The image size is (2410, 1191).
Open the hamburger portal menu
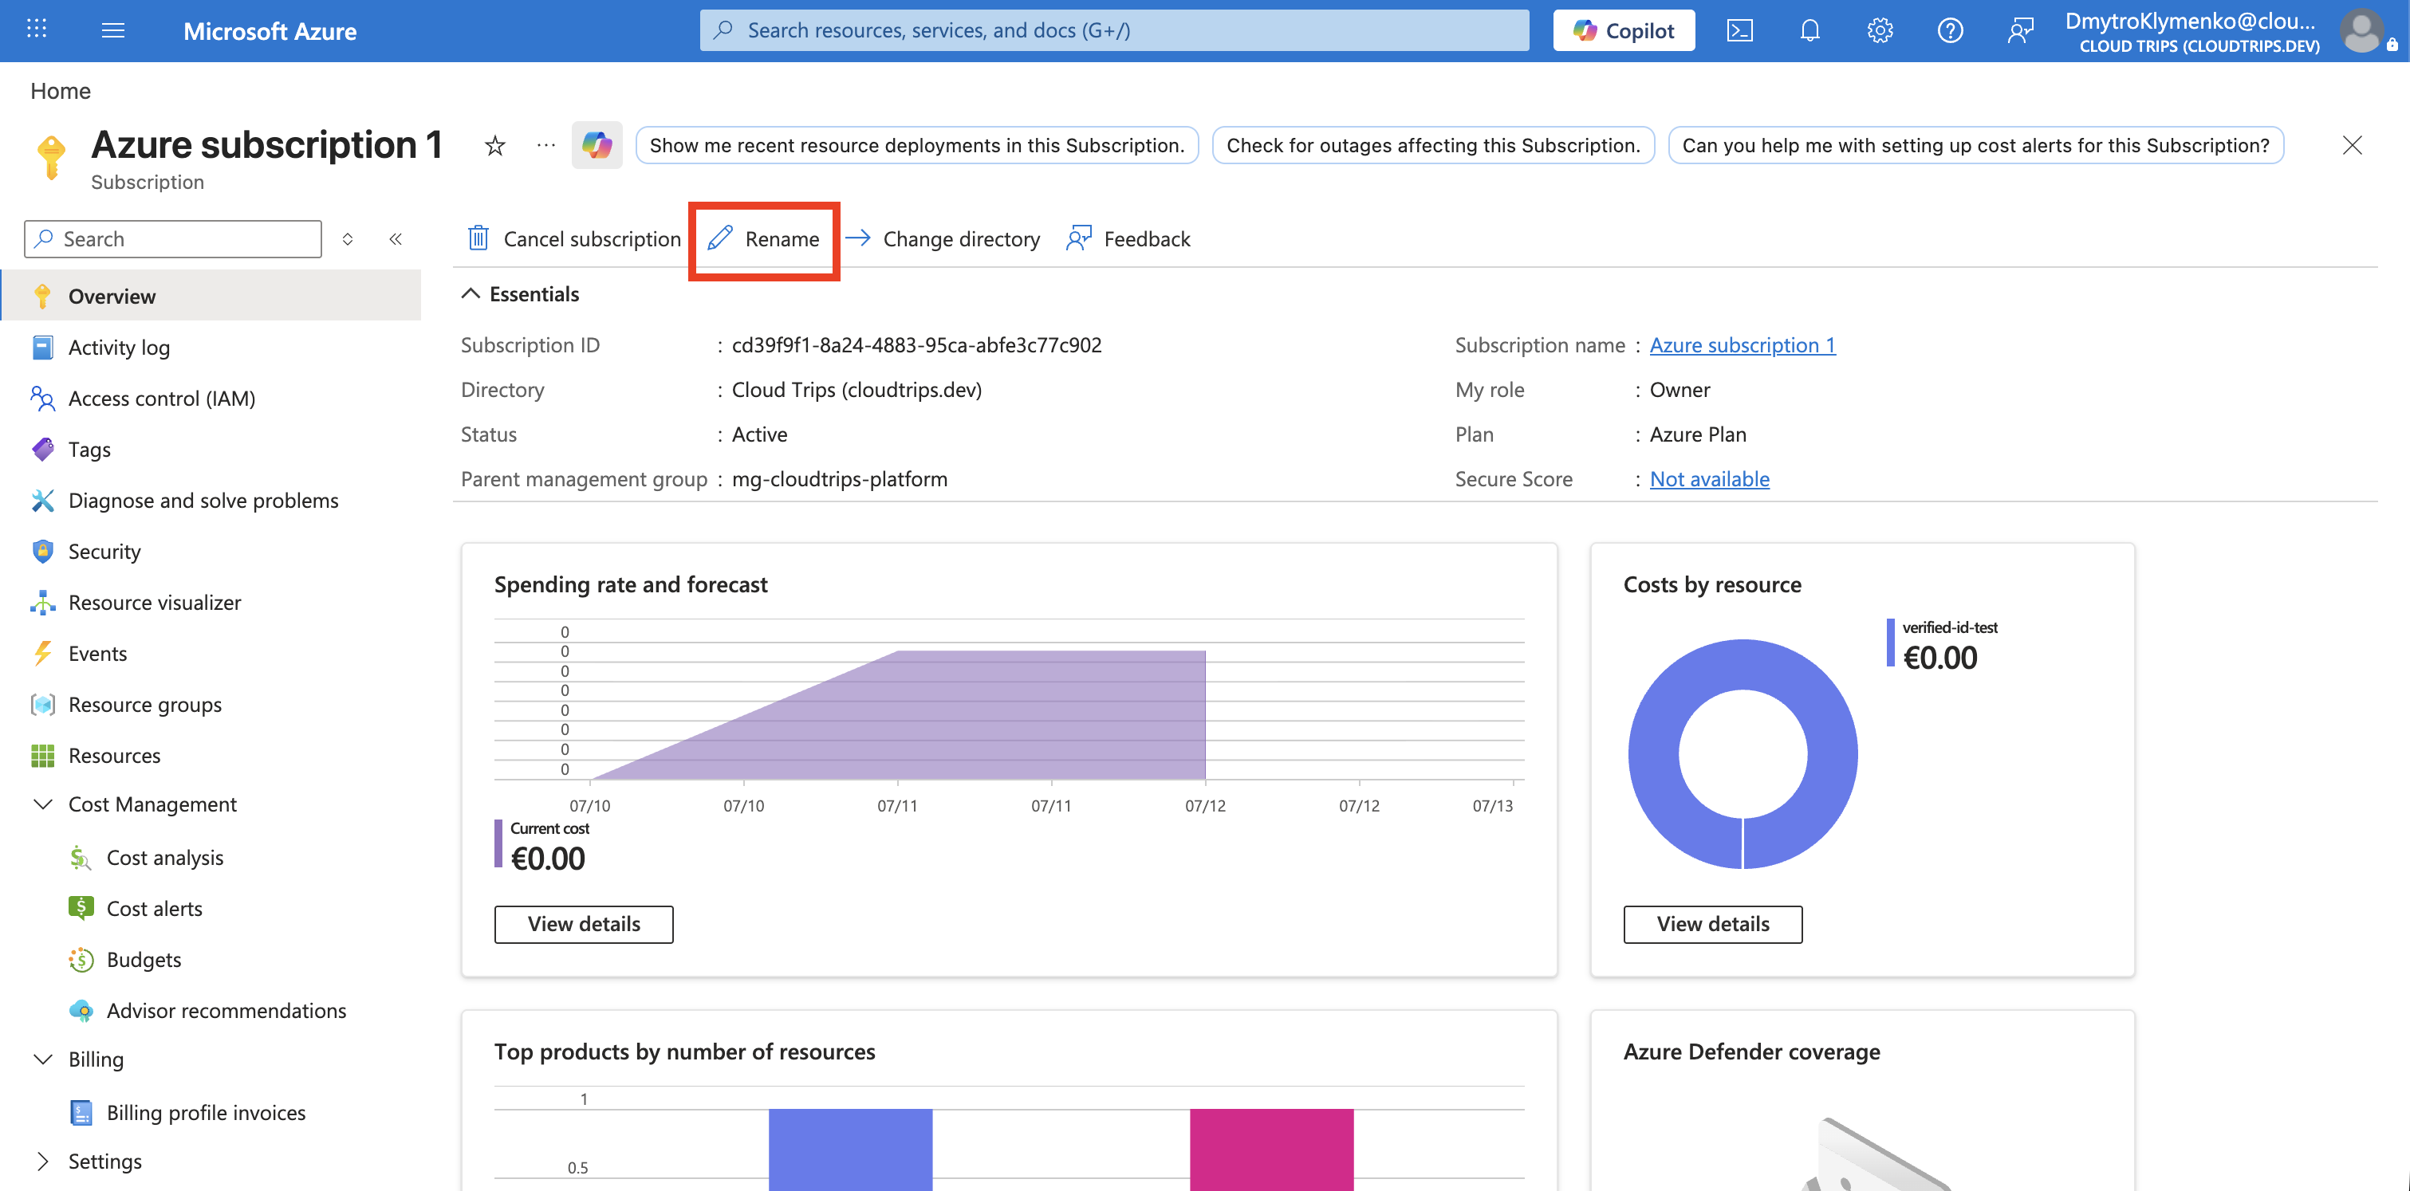tap(113, 30)
